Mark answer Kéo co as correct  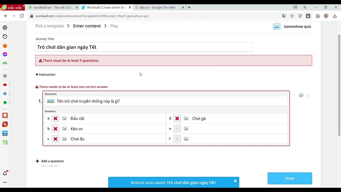click(55, 129)
